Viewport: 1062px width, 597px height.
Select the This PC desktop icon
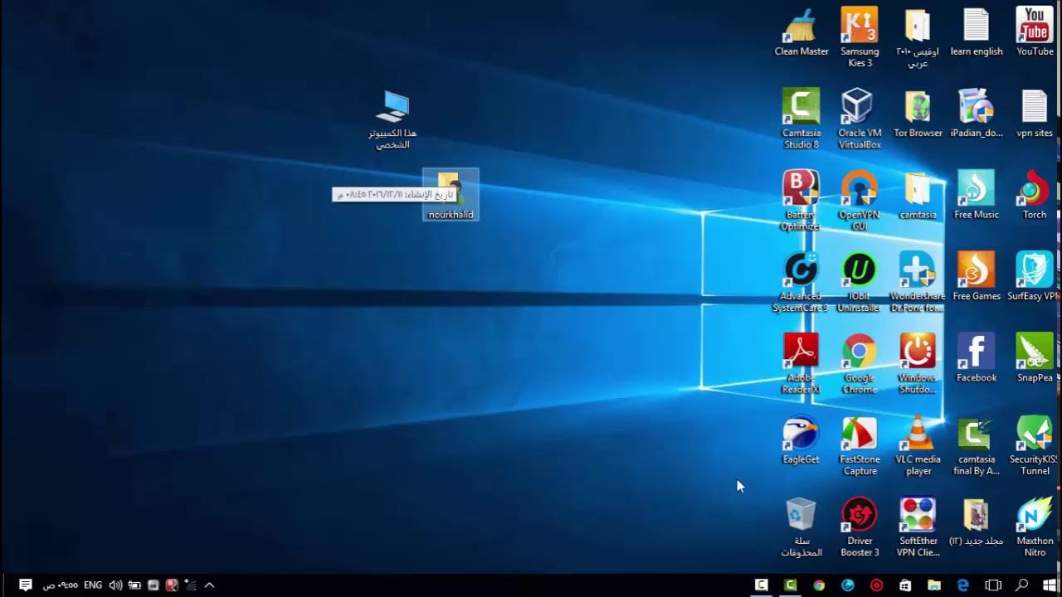[392, 119]
